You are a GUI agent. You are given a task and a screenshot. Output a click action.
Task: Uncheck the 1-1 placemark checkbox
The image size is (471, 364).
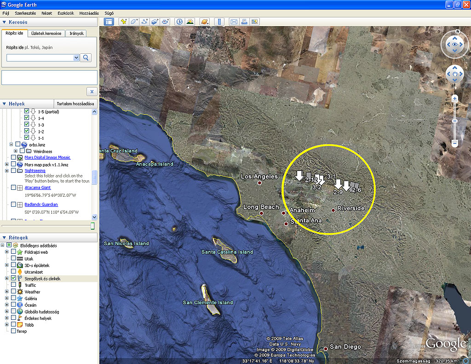26,138
